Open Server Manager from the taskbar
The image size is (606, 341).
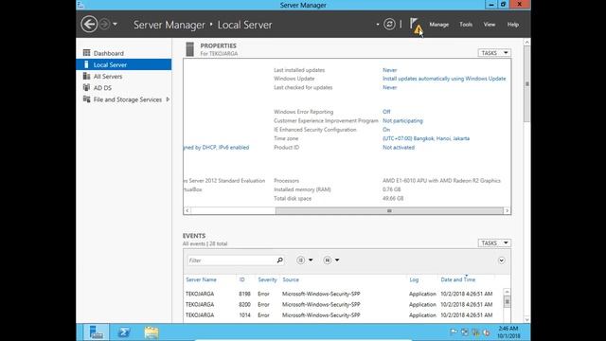[96, 332]
